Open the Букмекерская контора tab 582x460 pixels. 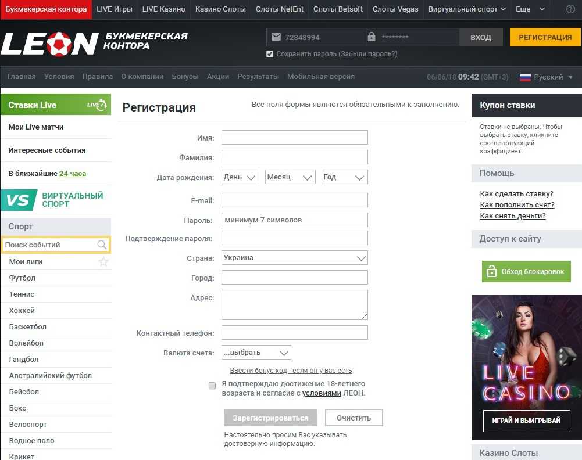pyautogui.click(x=46, y=9)
